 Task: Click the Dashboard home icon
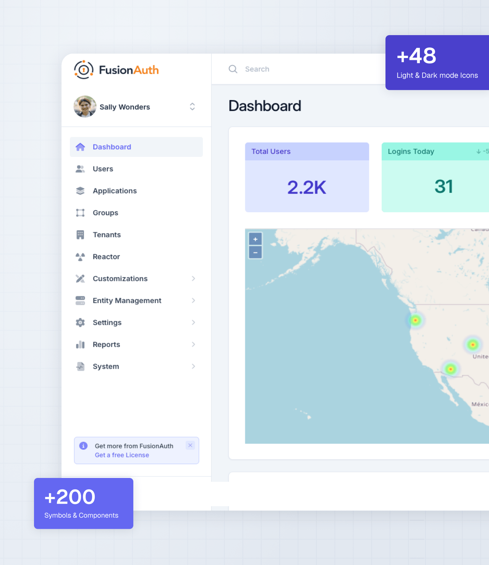80,147
